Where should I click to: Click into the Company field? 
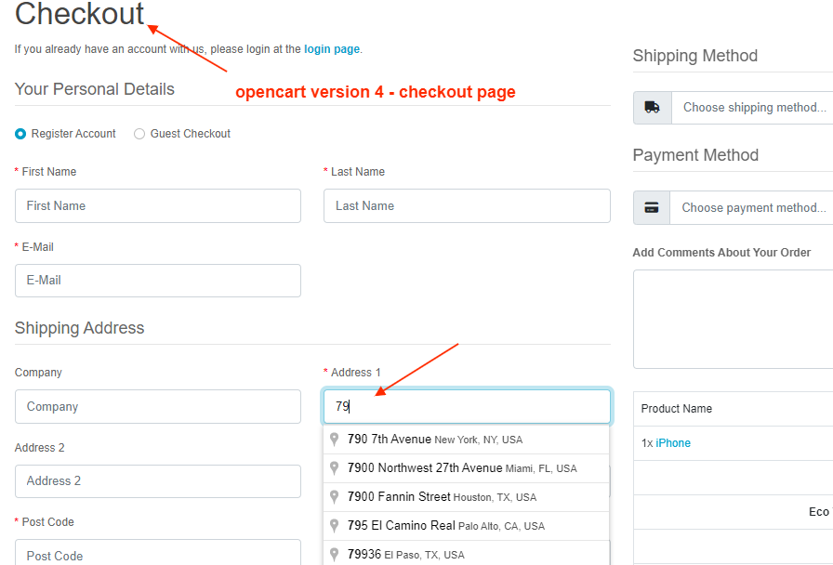tap(158, 407)
